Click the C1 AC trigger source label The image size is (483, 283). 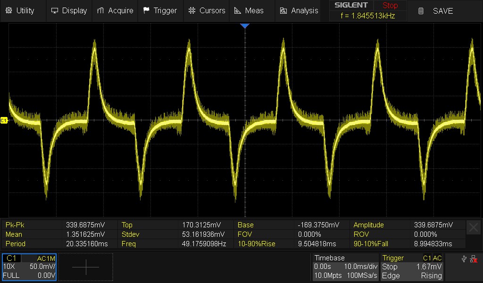[x=432, y=258]
